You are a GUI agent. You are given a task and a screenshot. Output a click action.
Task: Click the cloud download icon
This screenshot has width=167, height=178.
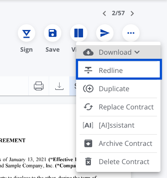point(88,52)
